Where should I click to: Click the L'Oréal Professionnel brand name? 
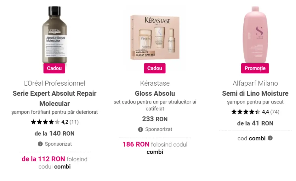(54, 83)
